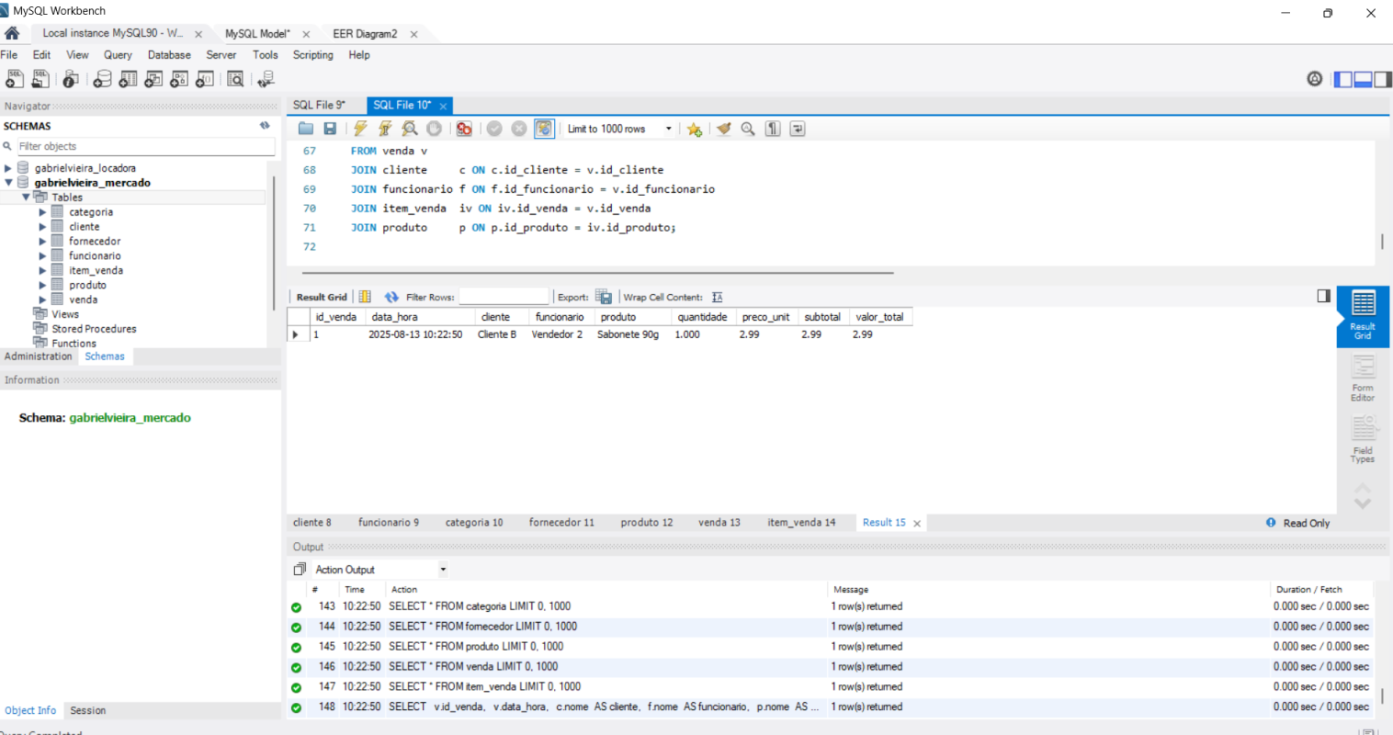Click the Explain query plan magnifier-bolt icon
The height and width of the screenshot is (735, 1393).
click(x=410, y=129)
